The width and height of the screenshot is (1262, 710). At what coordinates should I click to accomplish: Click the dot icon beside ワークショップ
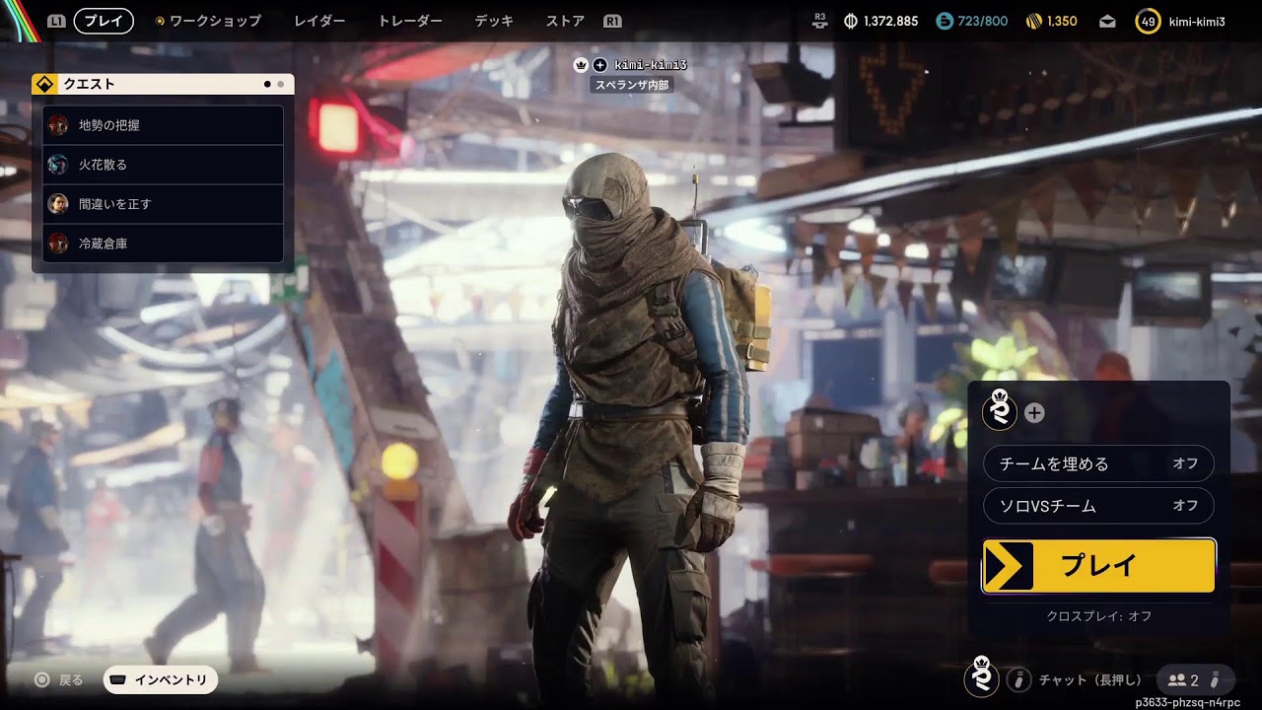click(161, 21)
